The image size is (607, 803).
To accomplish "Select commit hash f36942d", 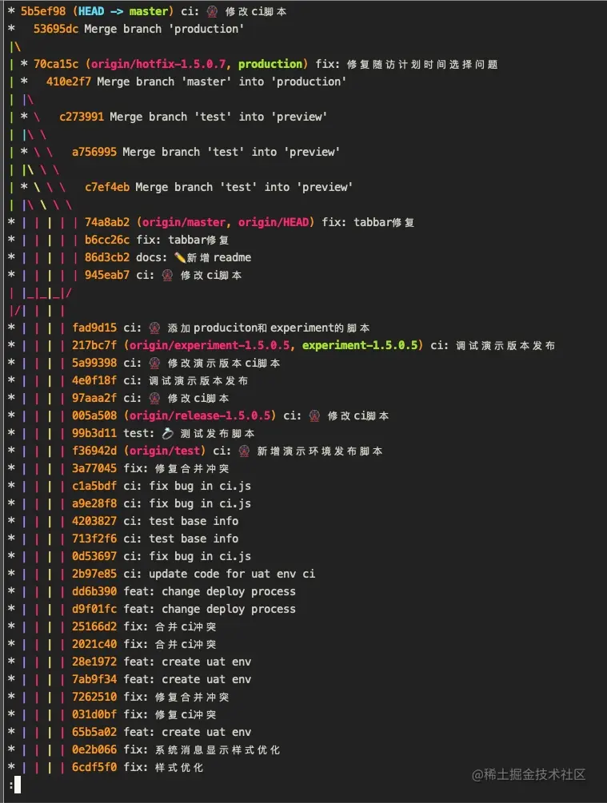I will point(94,451).
